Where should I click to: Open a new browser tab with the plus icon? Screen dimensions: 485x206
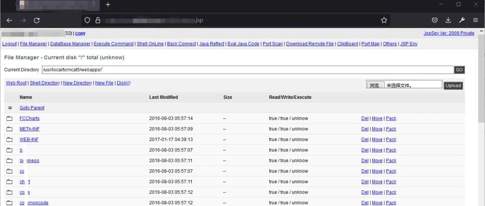click(x=108, y=4)
